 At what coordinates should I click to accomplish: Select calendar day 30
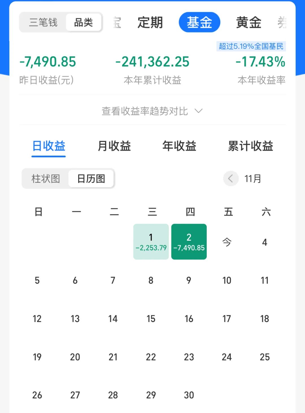click(x=189, y=395)
